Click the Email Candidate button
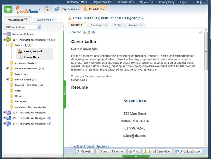Image resolution: width=211 pixels, height=159 pixels. [157, 151]
